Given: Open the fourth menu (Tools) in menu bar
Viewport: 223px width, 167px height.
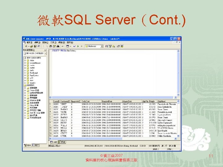Looking at the screenshot, I should coord(53,42).
